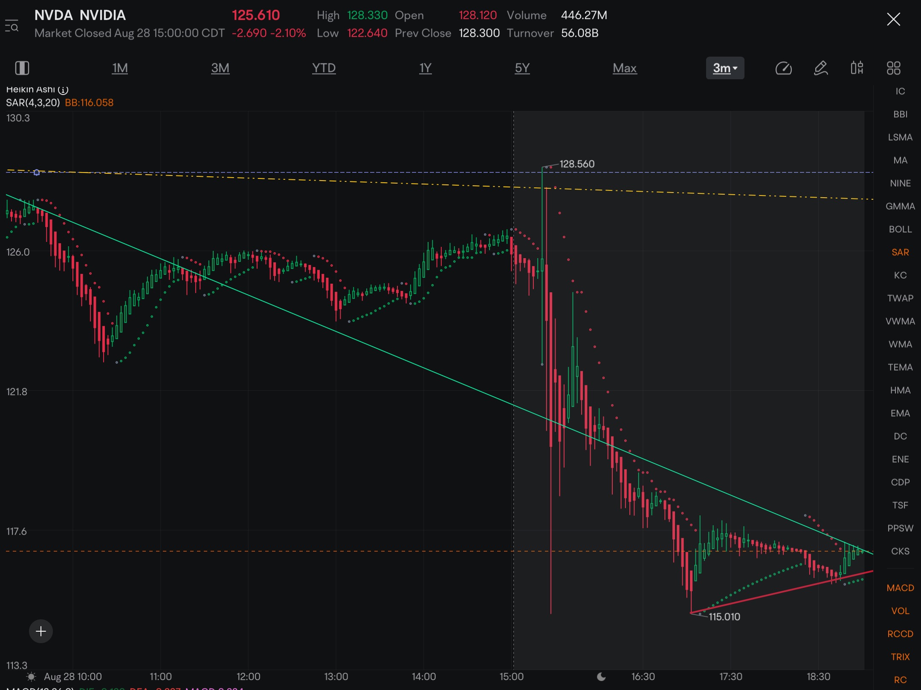Viewport: 921px width, 690px height.
Task: Open the speedometer quick analysis icon
Action: click(x=783, y=68)
